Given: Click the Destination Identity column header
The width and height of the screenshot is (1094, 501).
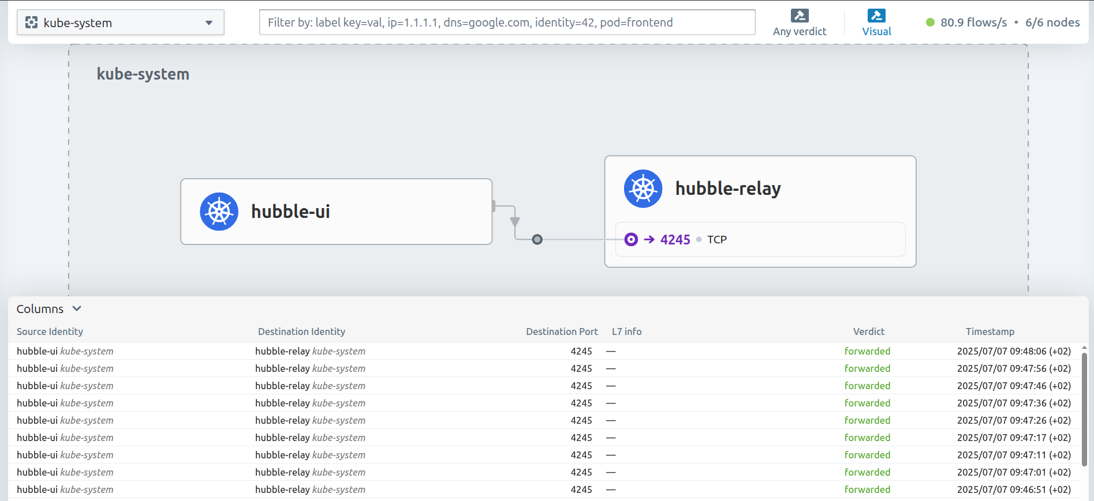Looking at the screenshot, I should coord(301,332).
